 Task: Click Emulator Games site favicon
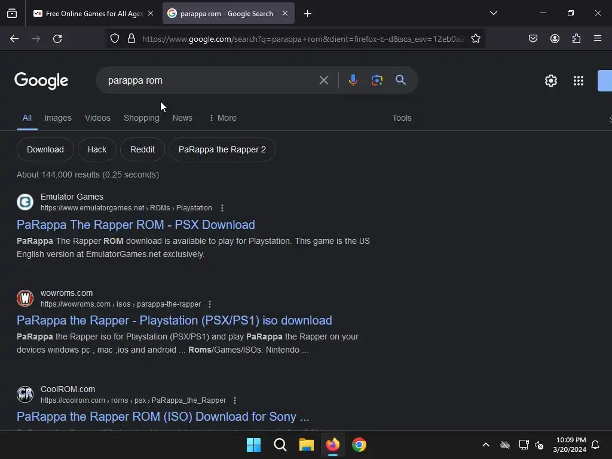pyautogui.click(x=25, y=202)
